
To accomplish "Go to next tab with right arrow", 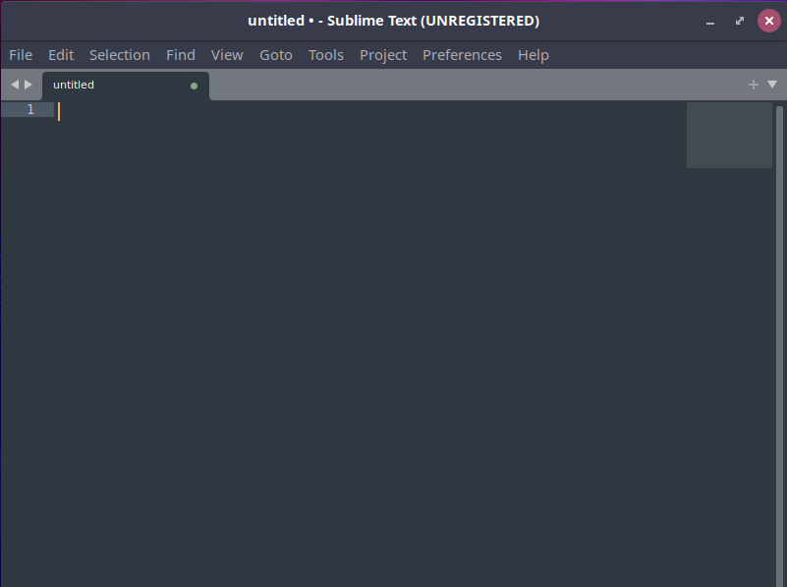I will click(x=28, y=85).
